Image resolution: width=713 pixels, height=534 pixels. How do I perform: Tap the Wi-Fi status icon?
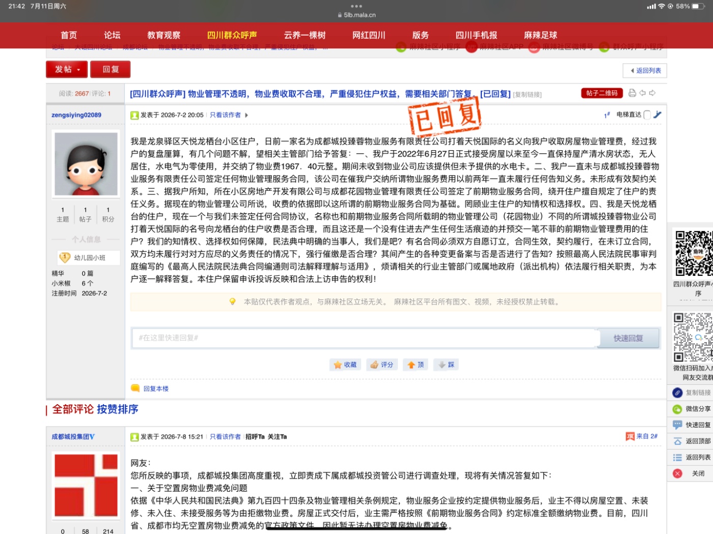tap(662, 6)
